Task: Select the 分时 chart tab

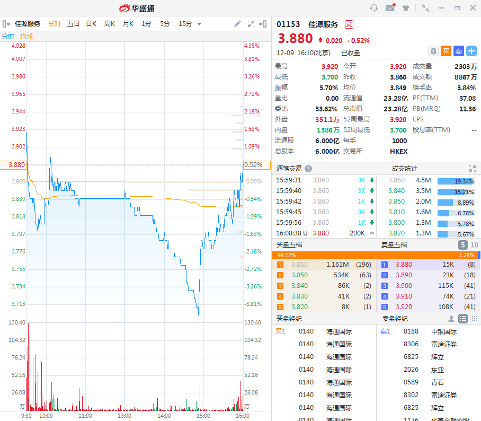Action: pos(54,24)
